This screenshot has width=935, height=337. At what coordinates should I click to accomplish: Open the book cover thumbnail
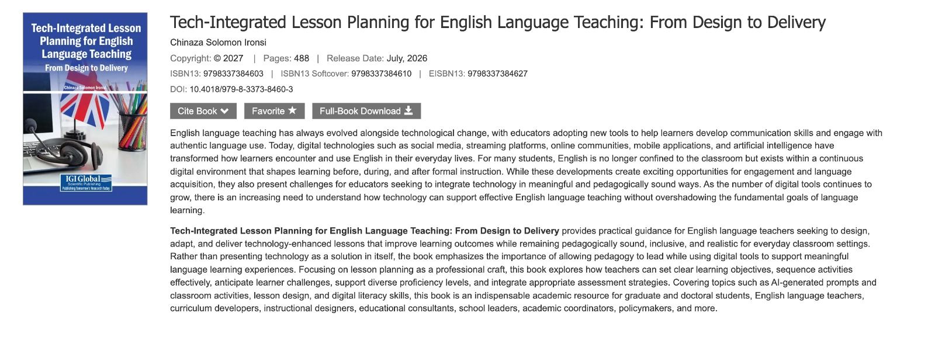[x=85, y=109]
